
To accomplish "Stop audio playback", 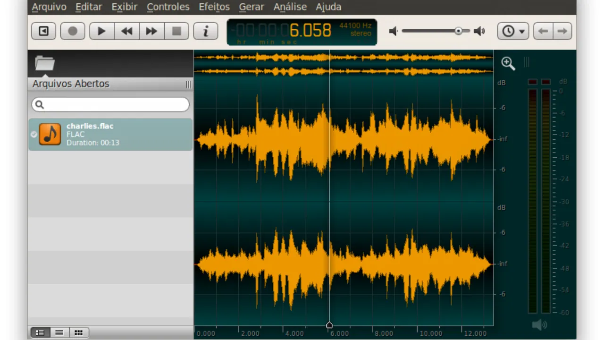I will (176, 31).
